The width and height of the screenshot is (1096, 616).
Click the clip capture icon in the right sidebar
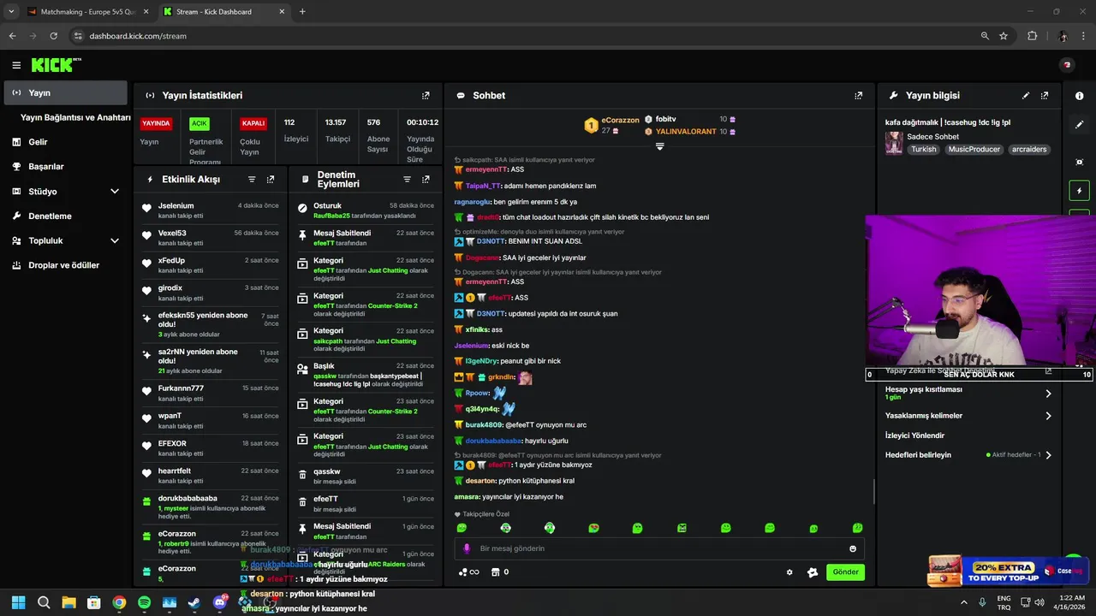coord(1079,162)
